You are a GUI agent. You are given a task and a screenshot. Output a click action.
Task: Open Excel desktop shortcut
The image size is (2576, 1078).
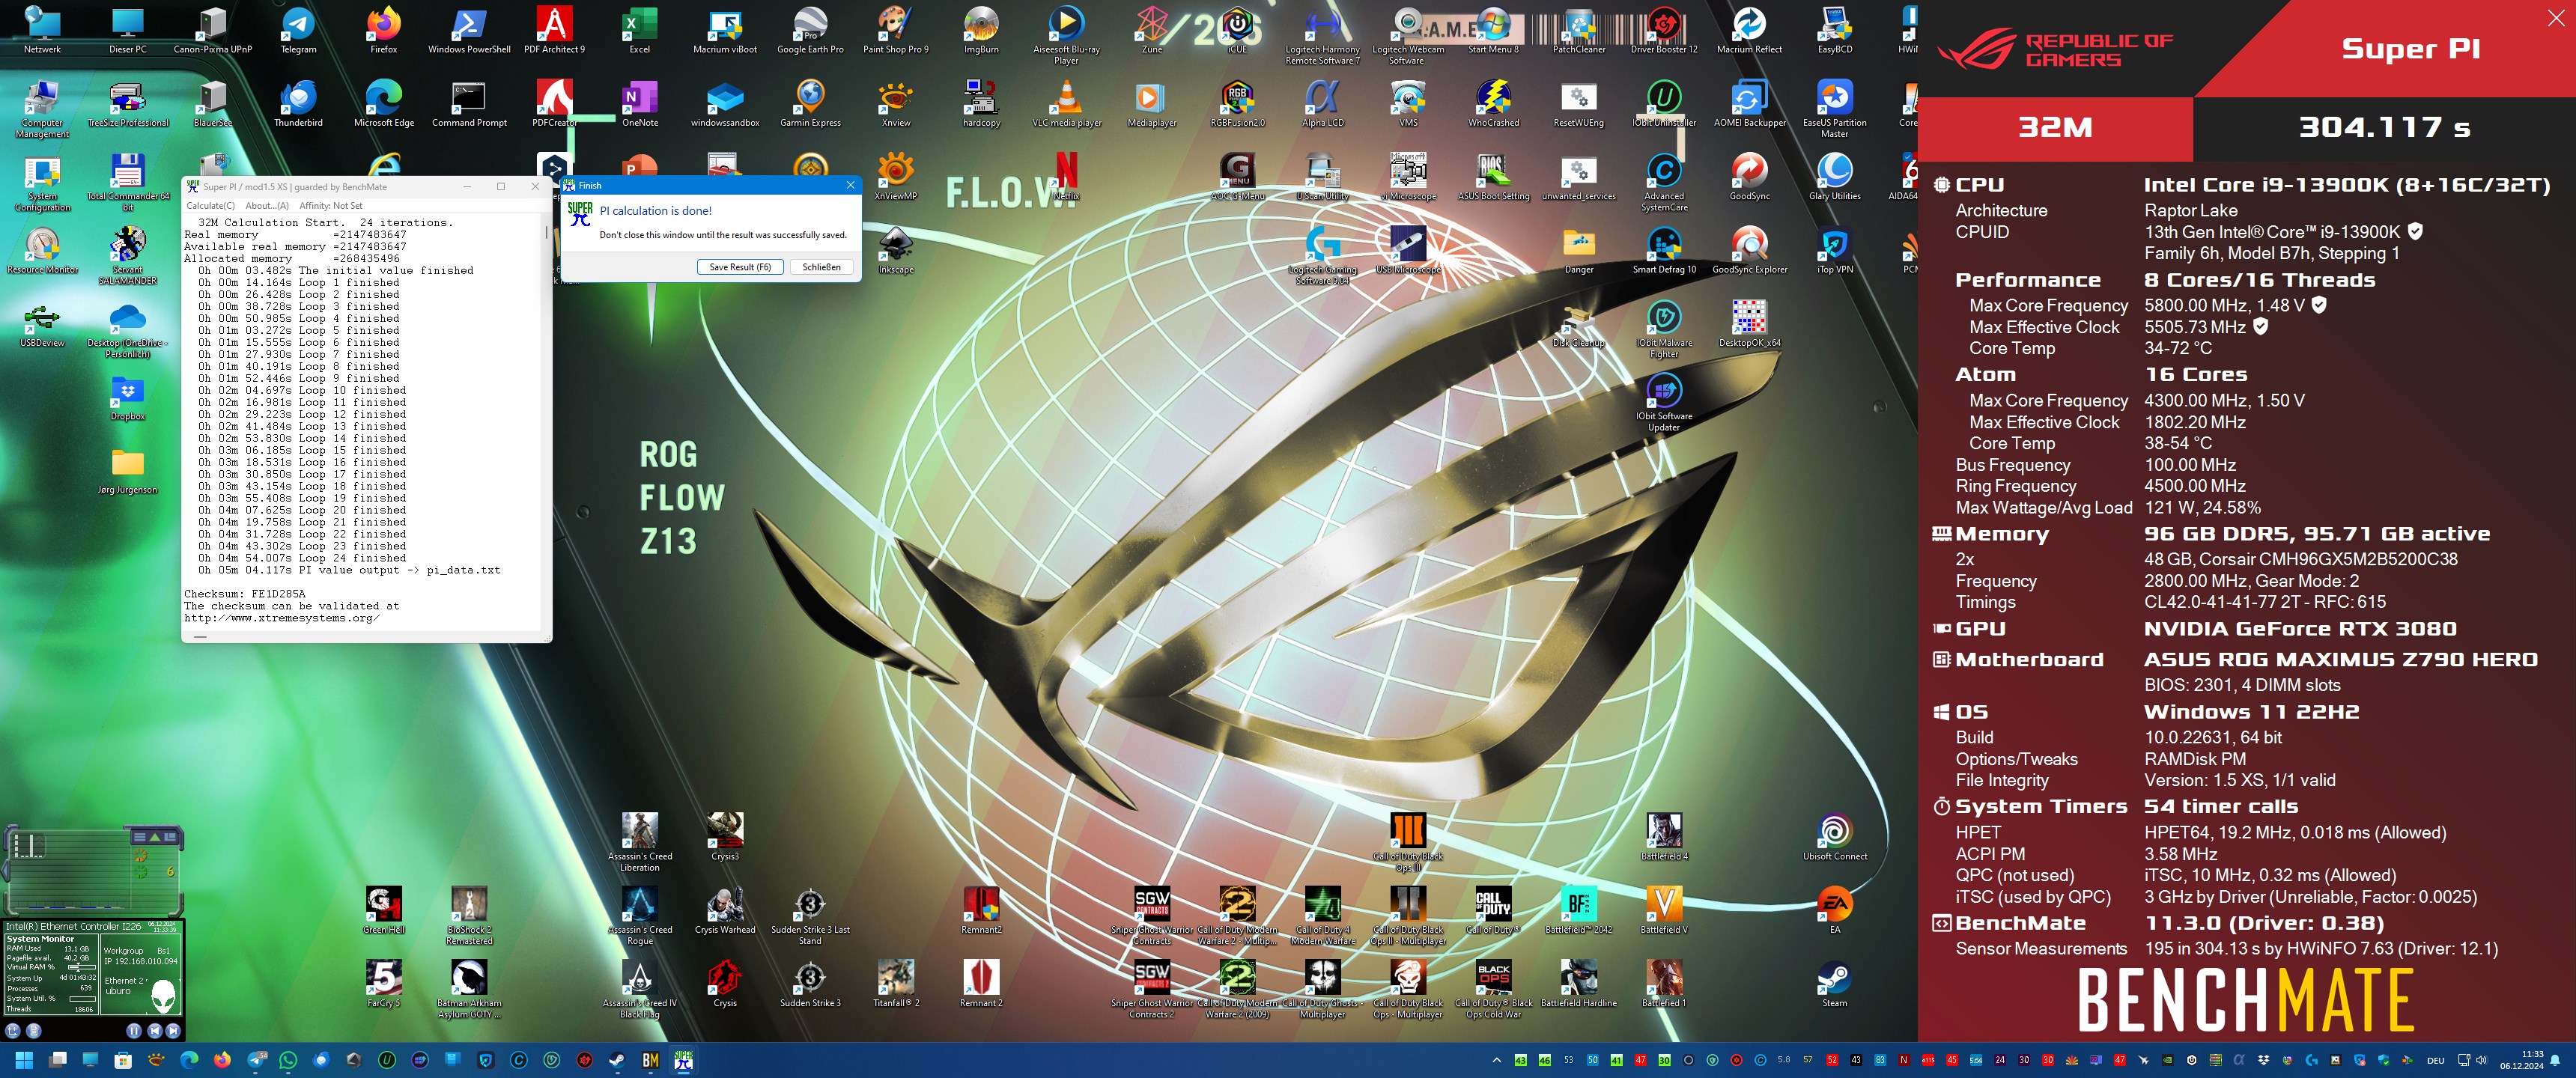tap(639, 30)
